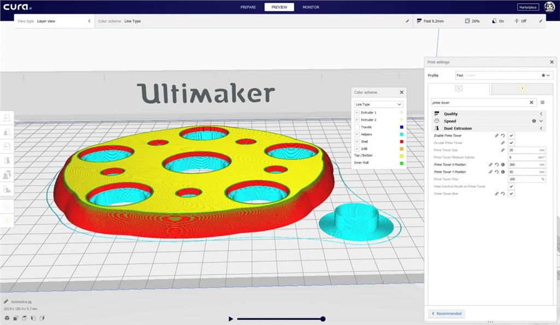The height and width of the screenshot is (325, 560).
Task: Uncheck Helpers in color scheme panel
Action: [357, 134]
